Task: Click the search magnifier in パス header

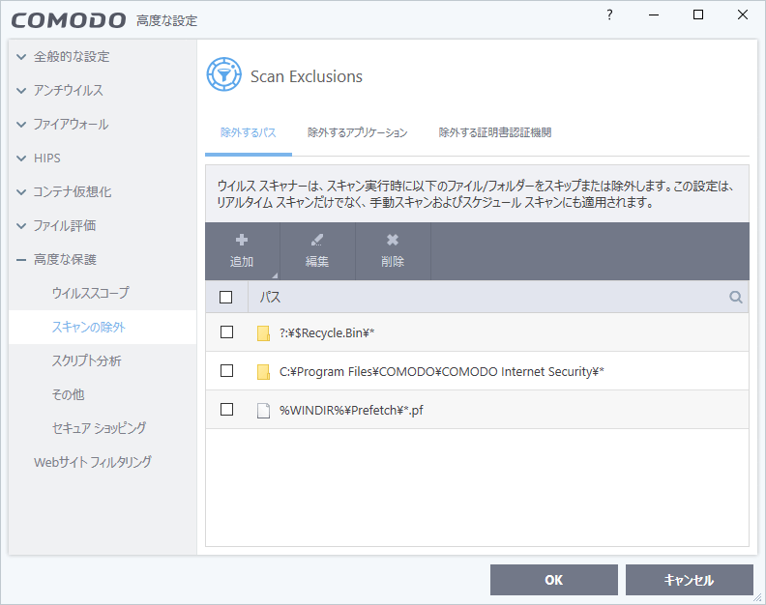Action: [x=736, y=298]
